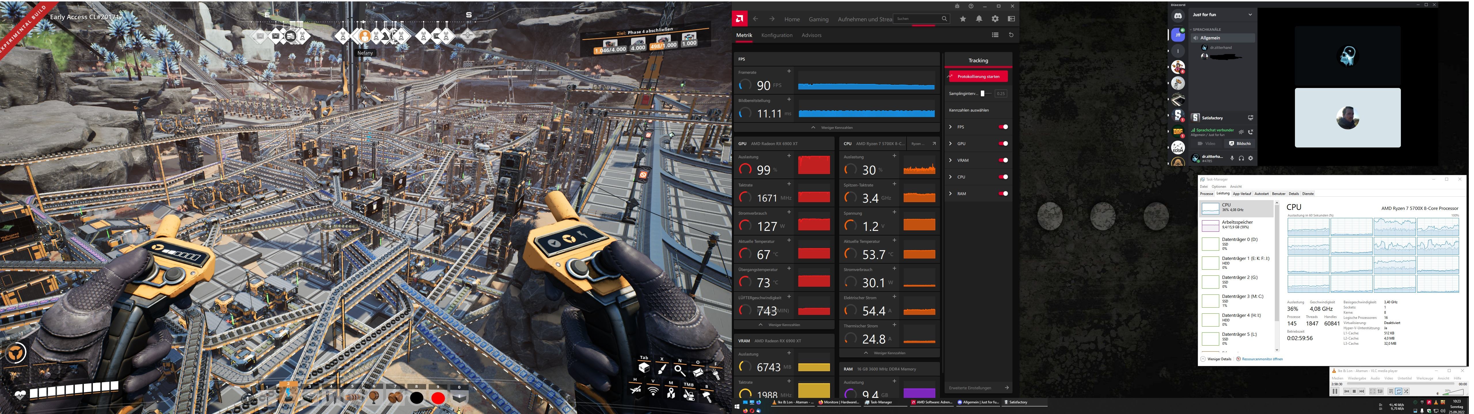Toggle Discord noise suppression icon

pyautogui.click(x=1241, y=132)
